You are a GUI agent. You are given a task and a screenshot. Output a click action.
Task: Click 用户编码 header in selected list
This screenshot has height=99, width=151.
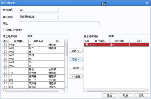point(100,41)
